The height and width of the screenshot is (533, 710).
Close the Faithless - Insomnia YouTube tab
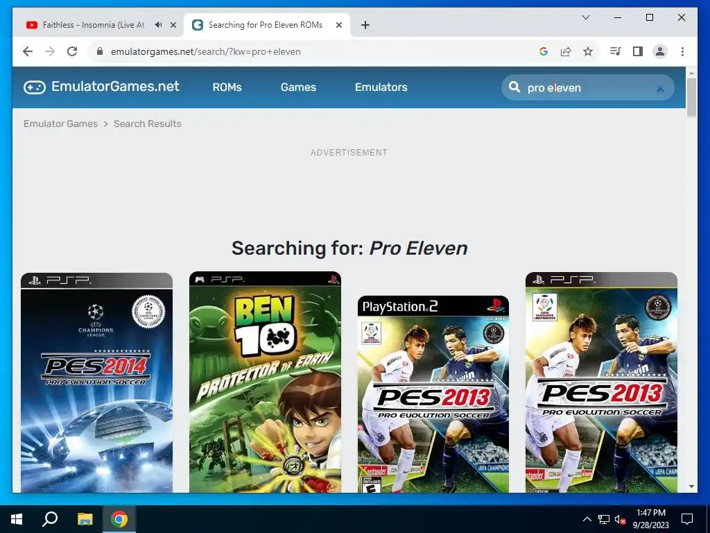pyautogui.click(x=173, y=25)
